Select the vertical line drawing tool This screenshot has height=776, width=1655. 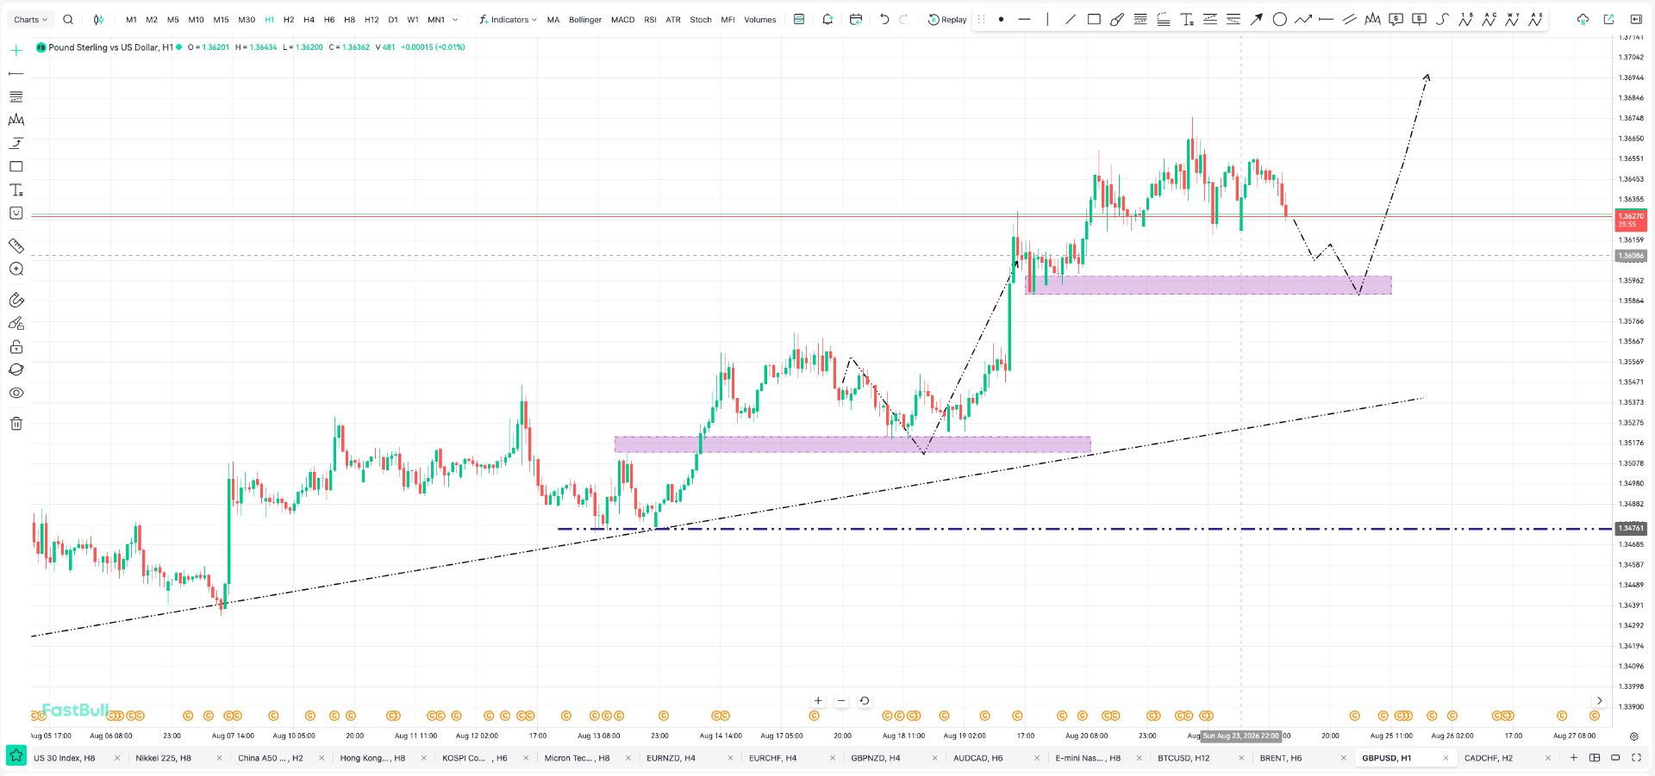[1047, 19]
